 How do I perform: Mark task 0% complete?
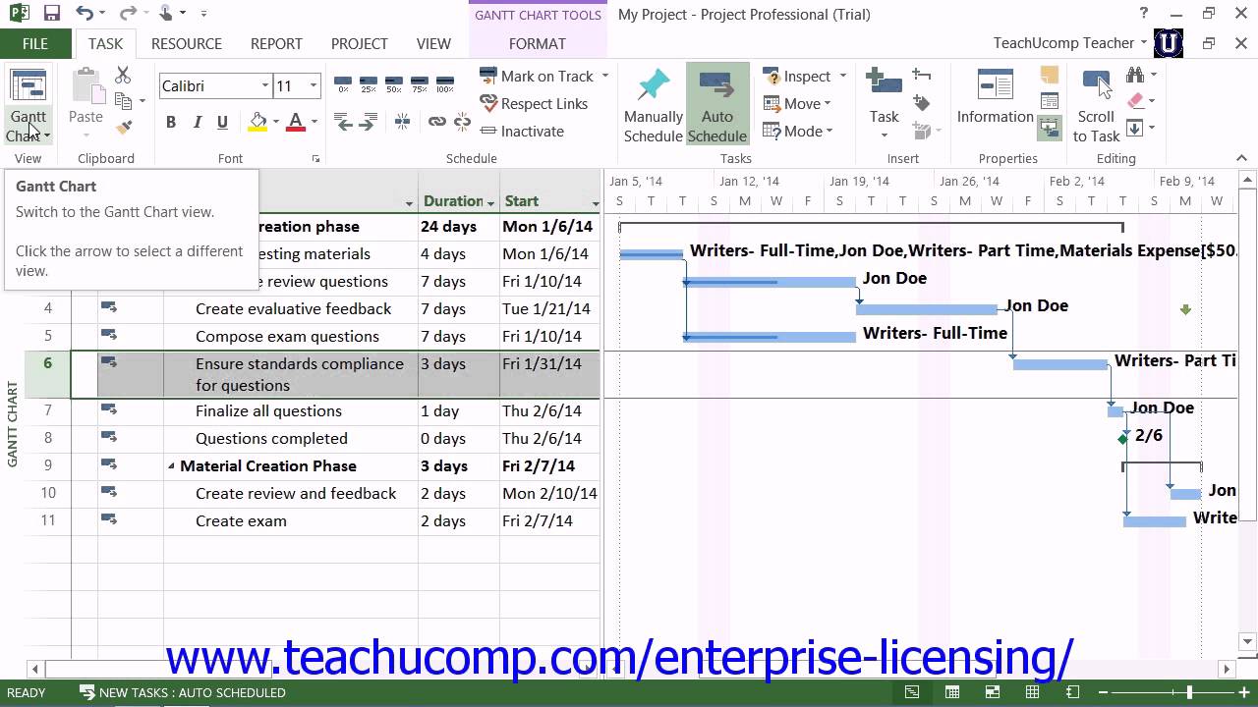[343, 84]
